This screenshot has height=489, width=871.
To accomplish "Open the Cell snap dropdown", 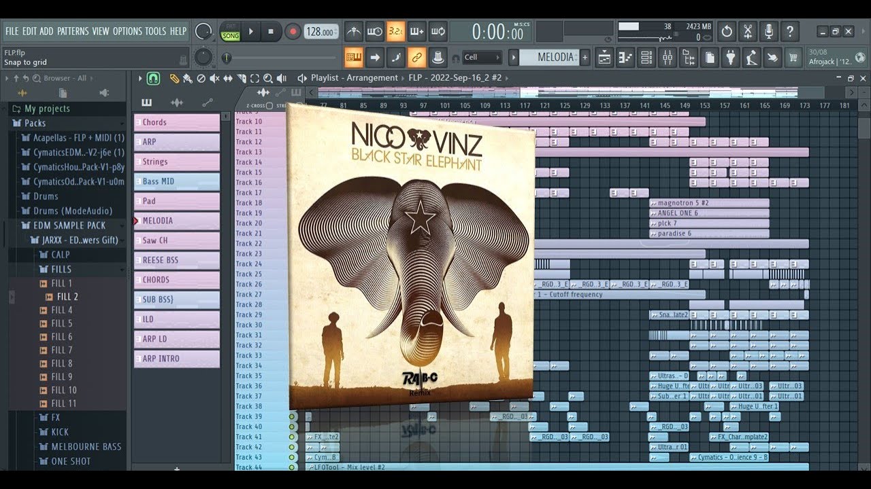I will (482, 58).
